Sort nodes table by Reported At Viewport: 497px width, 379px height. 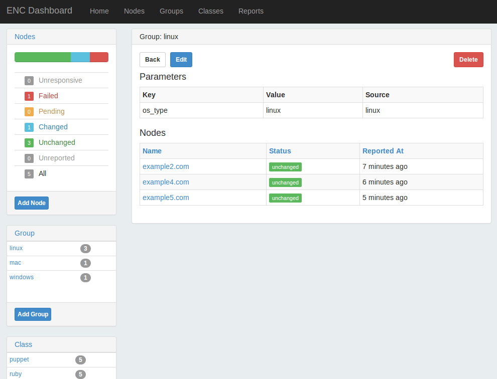click(383, 151)
